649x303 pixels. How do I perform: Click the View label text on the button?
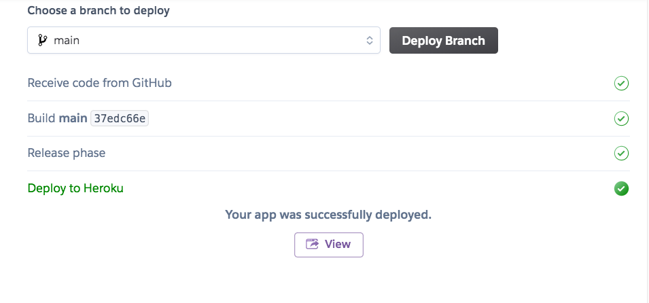(x=338, y=245)
